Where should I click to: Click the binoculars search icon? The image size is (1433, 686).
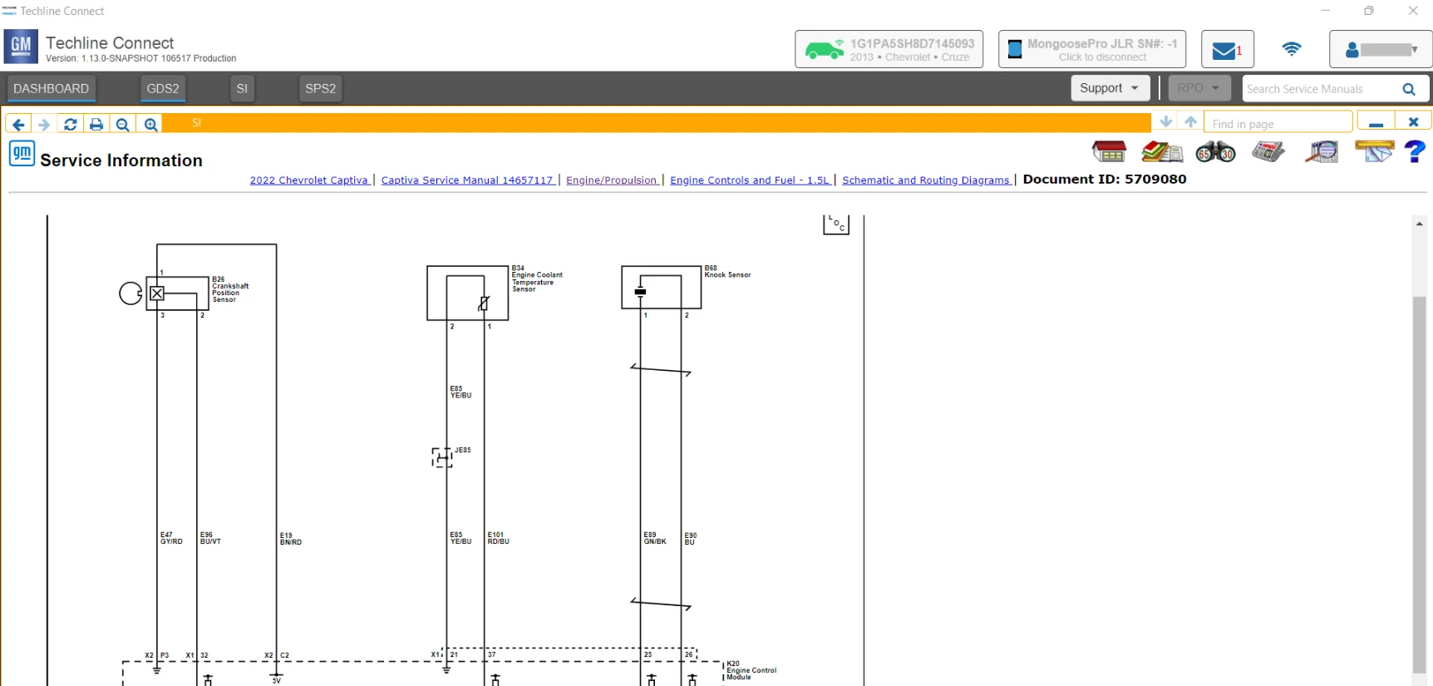1214,152
